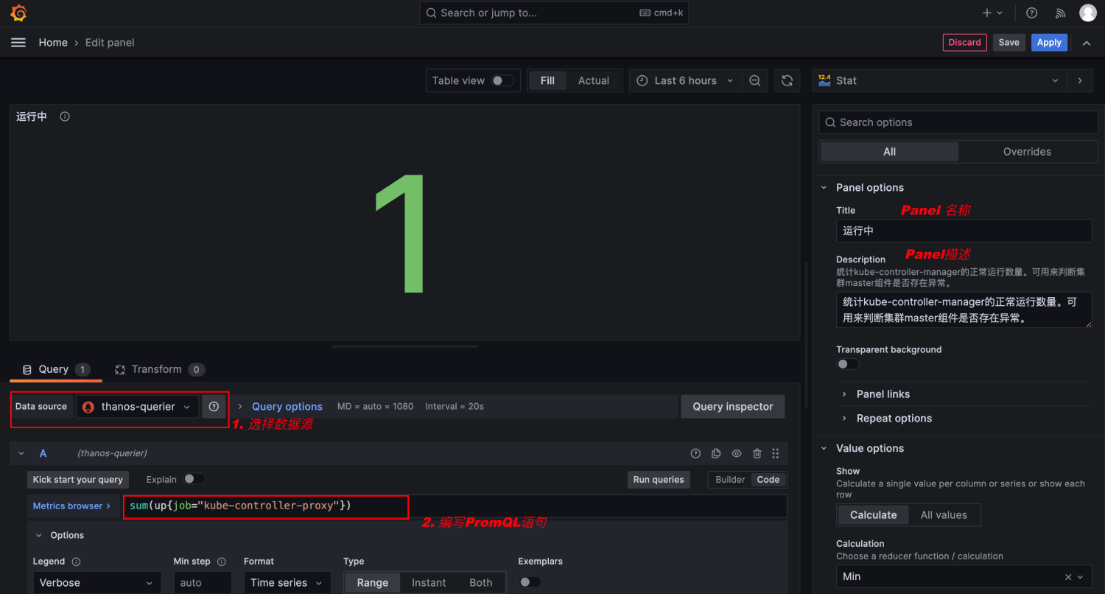
Task: Click Kick start your query
Action: 78,480
